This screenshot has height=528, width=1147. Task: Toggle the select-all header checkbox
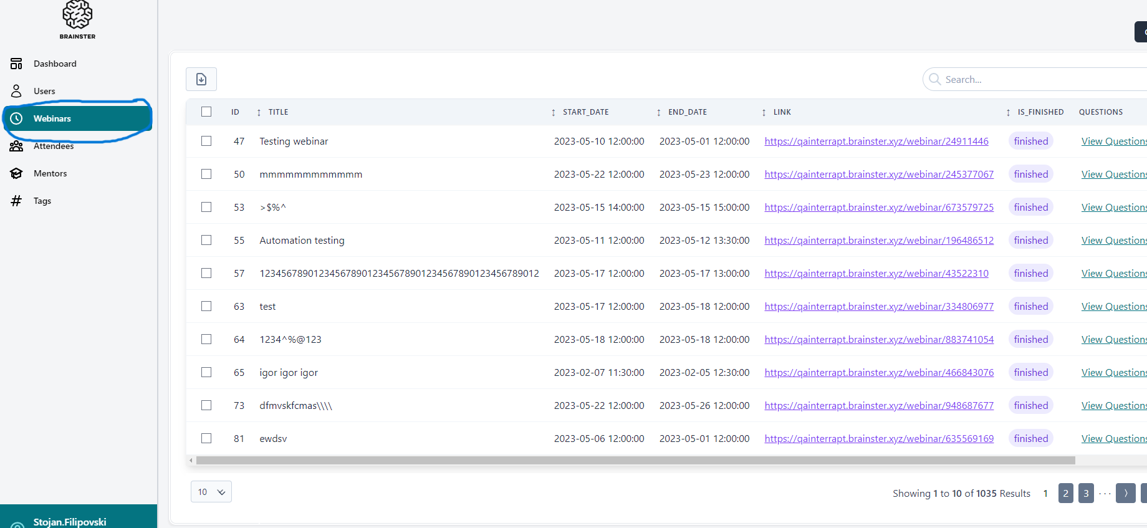pos(206,112)
